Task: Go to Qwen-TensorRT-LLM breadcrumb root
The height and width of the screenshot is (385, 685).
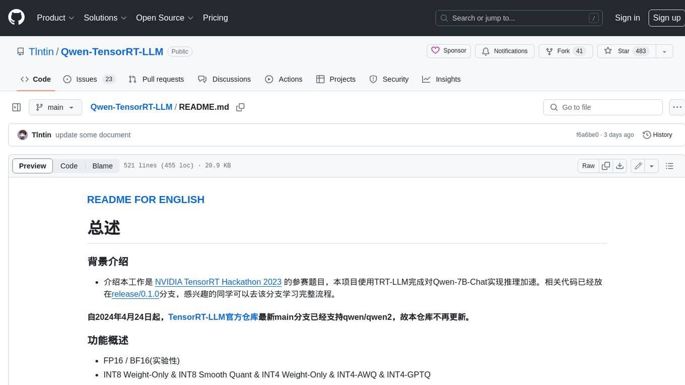Action: [131, 107]
